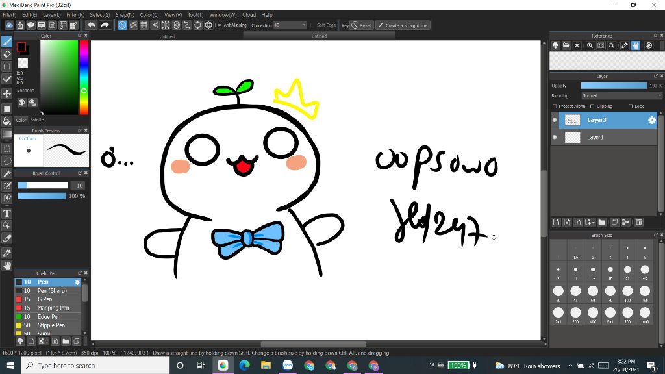Viewport: 665px width, 374px height.
Task: Enable the parallel snap icon
Action: tap(133, 25)
